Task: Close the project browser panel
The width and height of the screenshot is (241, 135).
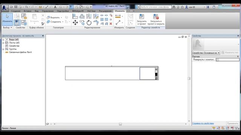Action: (43, 36)
